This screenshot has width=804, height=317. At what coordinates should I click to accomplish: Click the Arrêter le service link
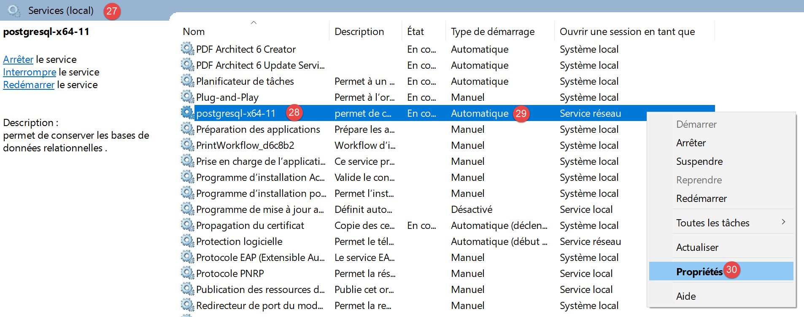18,59
